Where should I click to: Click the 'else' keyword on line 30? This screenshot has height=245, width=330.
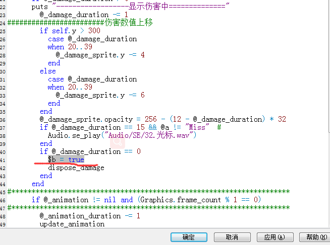(x=48, y=71)
